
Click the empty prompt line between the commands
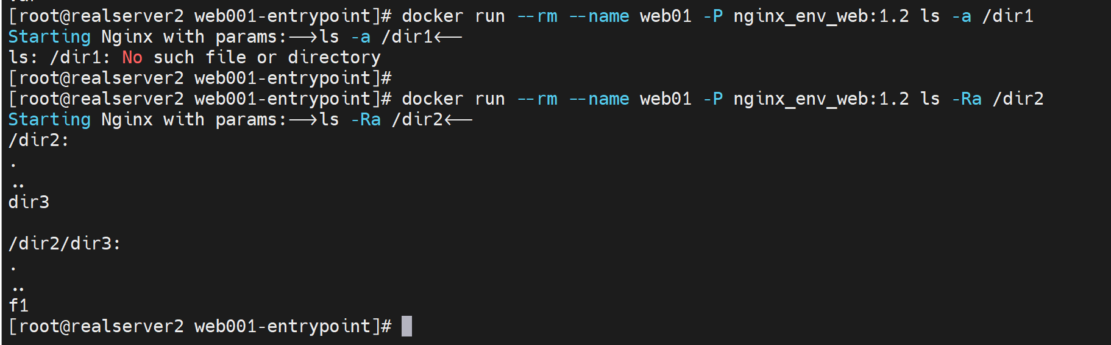pyautogui.click(x=200, y=78)
